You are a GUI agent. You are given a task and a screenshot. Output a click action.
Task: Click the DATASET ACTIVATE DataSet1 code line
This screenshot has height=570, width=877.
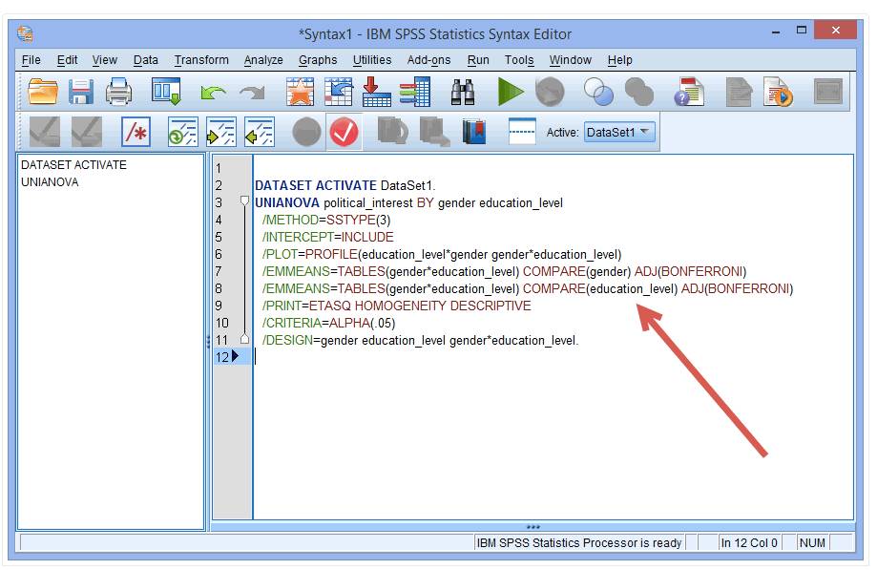click(345, 186)
